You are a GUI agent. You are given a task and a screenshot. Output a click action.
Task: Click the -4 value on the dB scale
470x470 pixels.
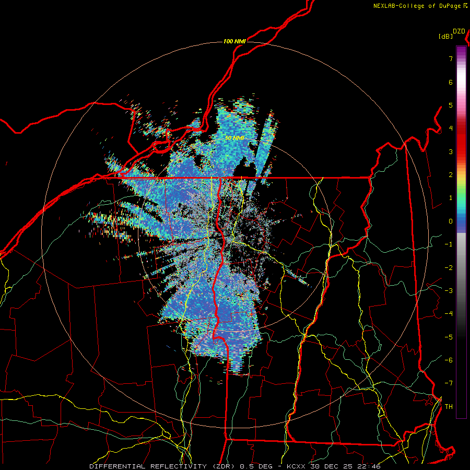coord(449,314)
